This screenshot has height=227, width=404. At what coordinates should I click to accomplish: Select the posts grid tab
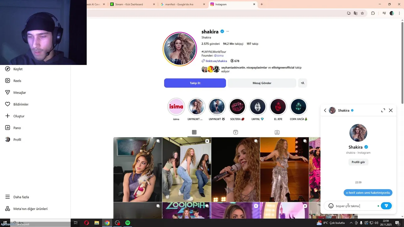coord(194,132)
